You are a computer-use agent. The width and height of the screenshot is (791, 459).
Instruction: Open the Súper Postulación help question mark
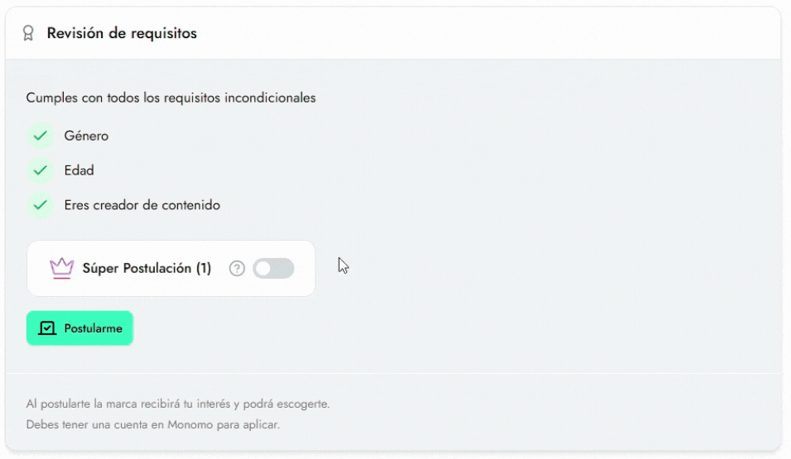[237, 269]
